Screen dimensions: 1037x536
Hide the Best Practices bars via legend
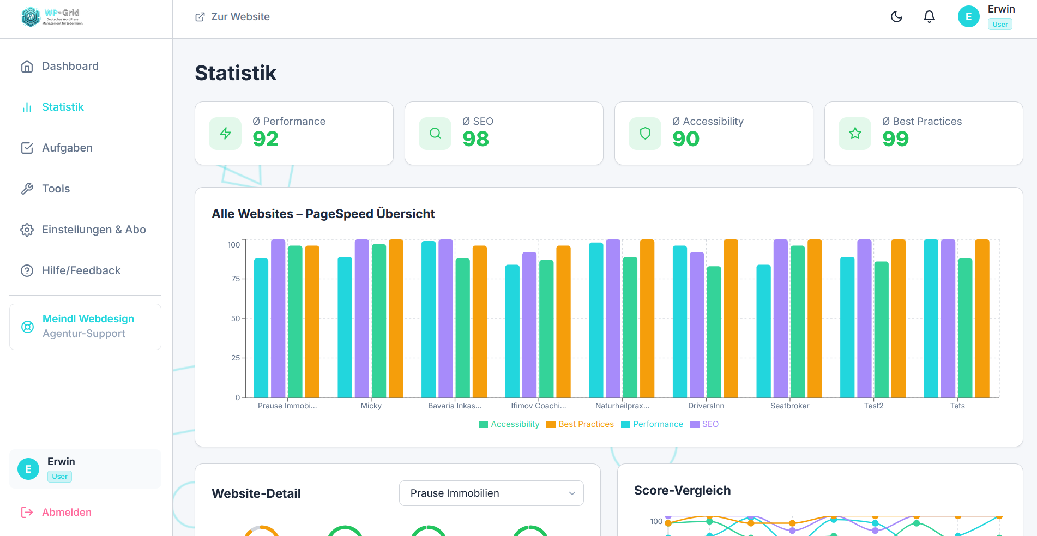(580, 424)
